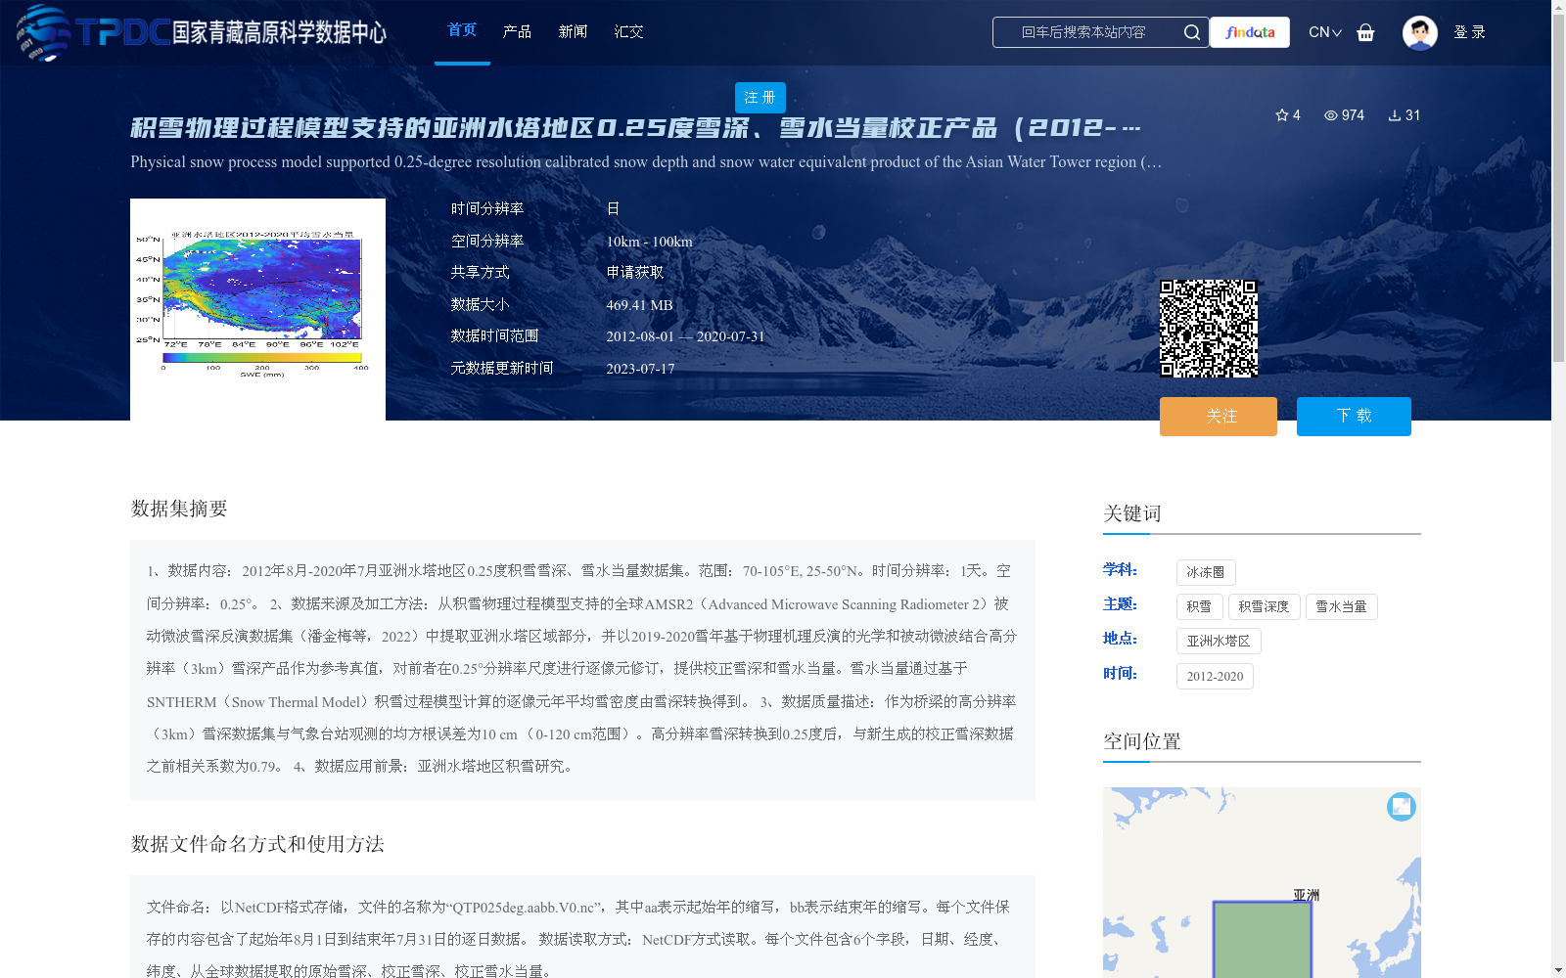Click the 注册 register button
The height and width of the screenshot is (978, 1566).
[x=760, y=98]
